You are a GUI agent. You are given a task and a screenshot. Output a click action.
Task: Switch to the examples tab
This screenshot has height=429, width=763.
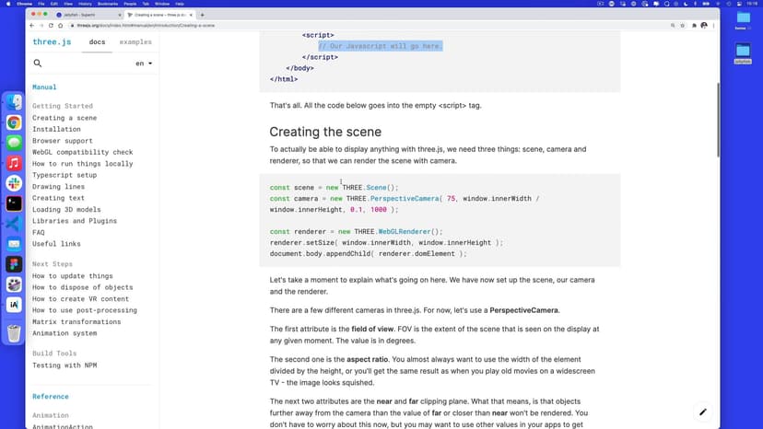[135, 42]
